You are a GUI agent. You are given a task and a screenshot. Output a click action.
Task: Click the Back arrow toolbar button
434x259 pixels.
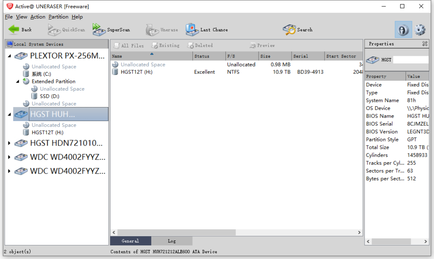click(x=20, y=30)
